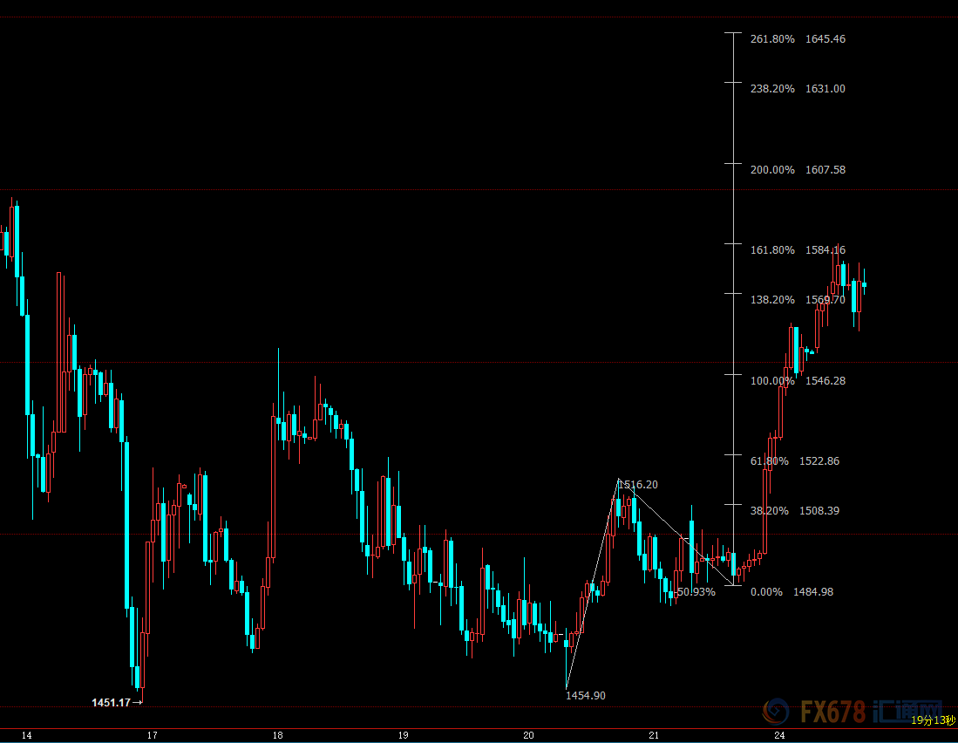Click the candle countdown timer 19分13秒
The image size is (958, 743).
pos(933,721)
